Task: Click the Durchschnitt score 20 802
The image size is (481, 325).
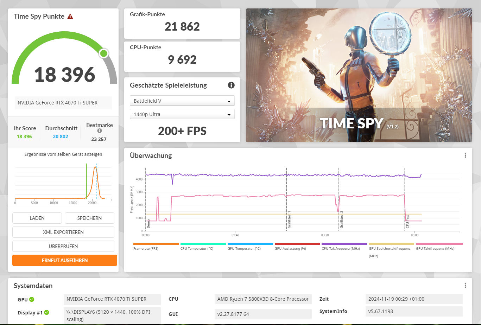Action: (61, 136)
